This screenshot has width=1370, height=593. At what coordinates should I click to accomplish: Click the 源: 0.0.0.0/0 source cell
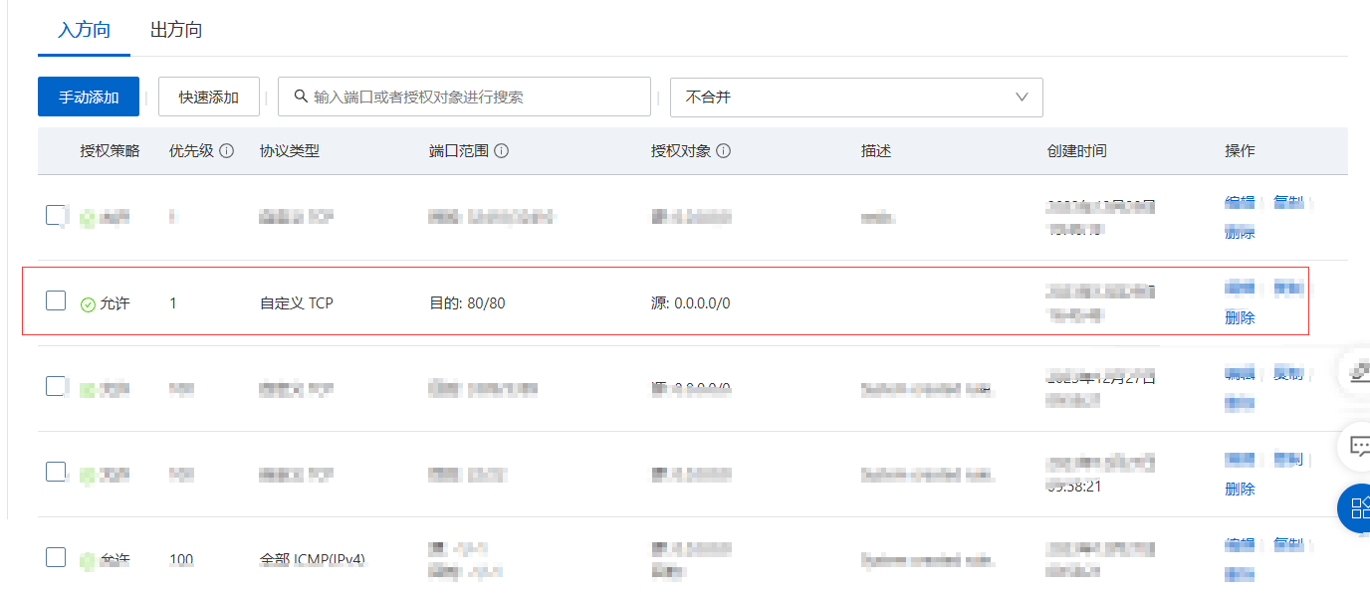pos(691,302)
